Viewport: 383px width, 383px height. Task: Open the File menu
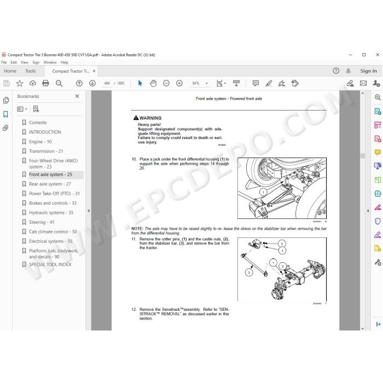(x=4, y=62)
